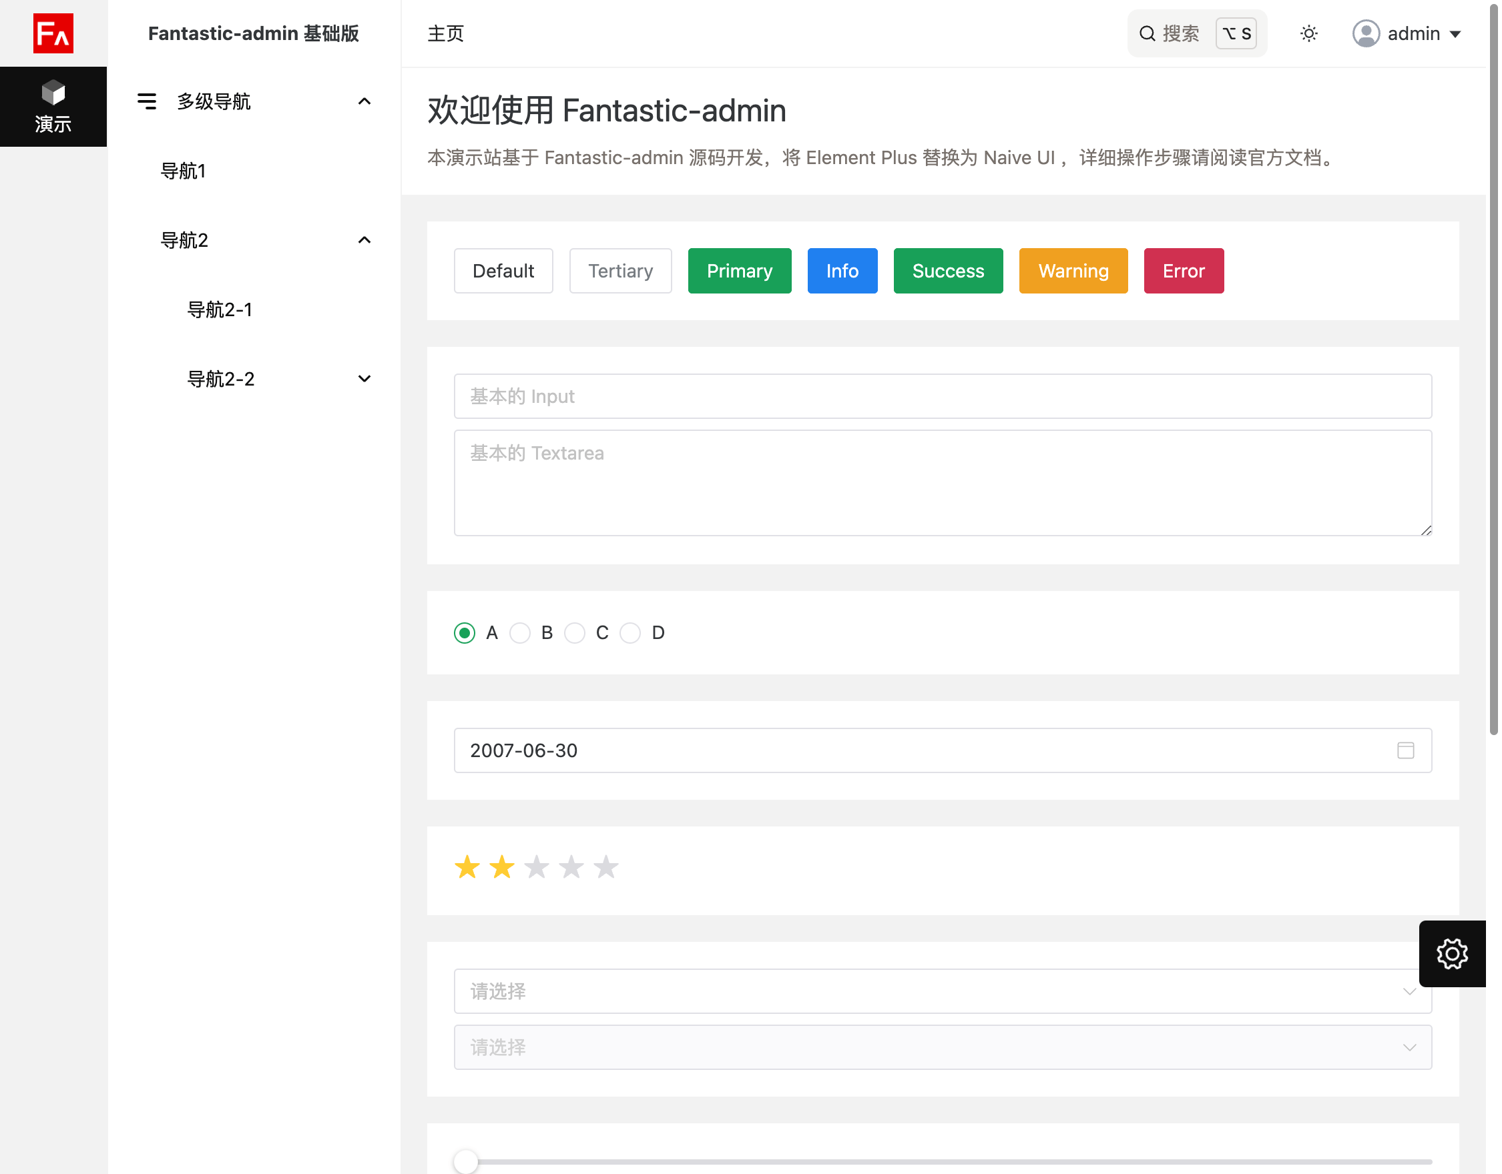Select radio option D
1502x1174 pixels.
click(x=630, y=633)
